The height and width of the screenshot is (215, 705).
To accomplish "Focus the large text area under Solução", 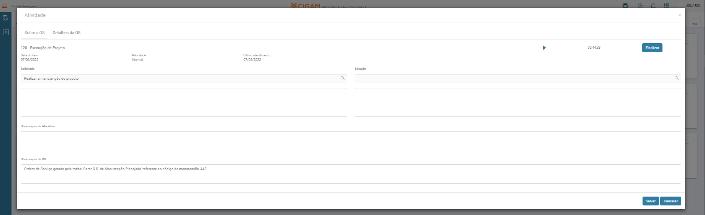I will click(x=518, y=102).
